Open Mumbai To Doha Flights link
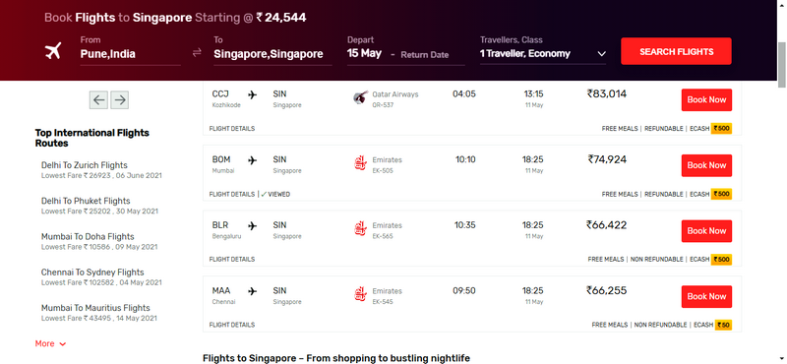 (x=88, y=236)
